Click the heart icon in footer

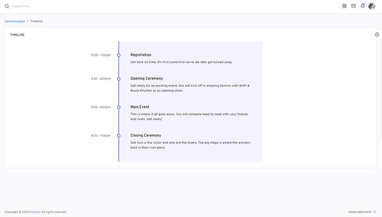click(375, 212)
